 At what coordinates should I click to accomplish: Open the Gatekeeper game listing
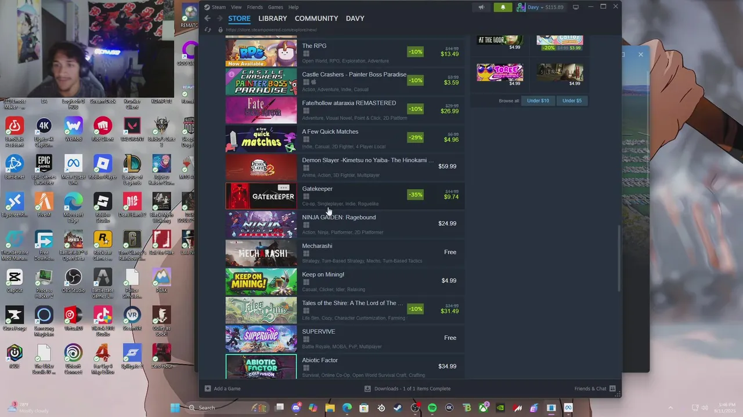point(345,196)
